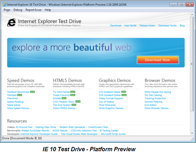The width and height of the screenshot is (196, 153).
Task: Open Tracking Protection demo
Action: point(155,99)
